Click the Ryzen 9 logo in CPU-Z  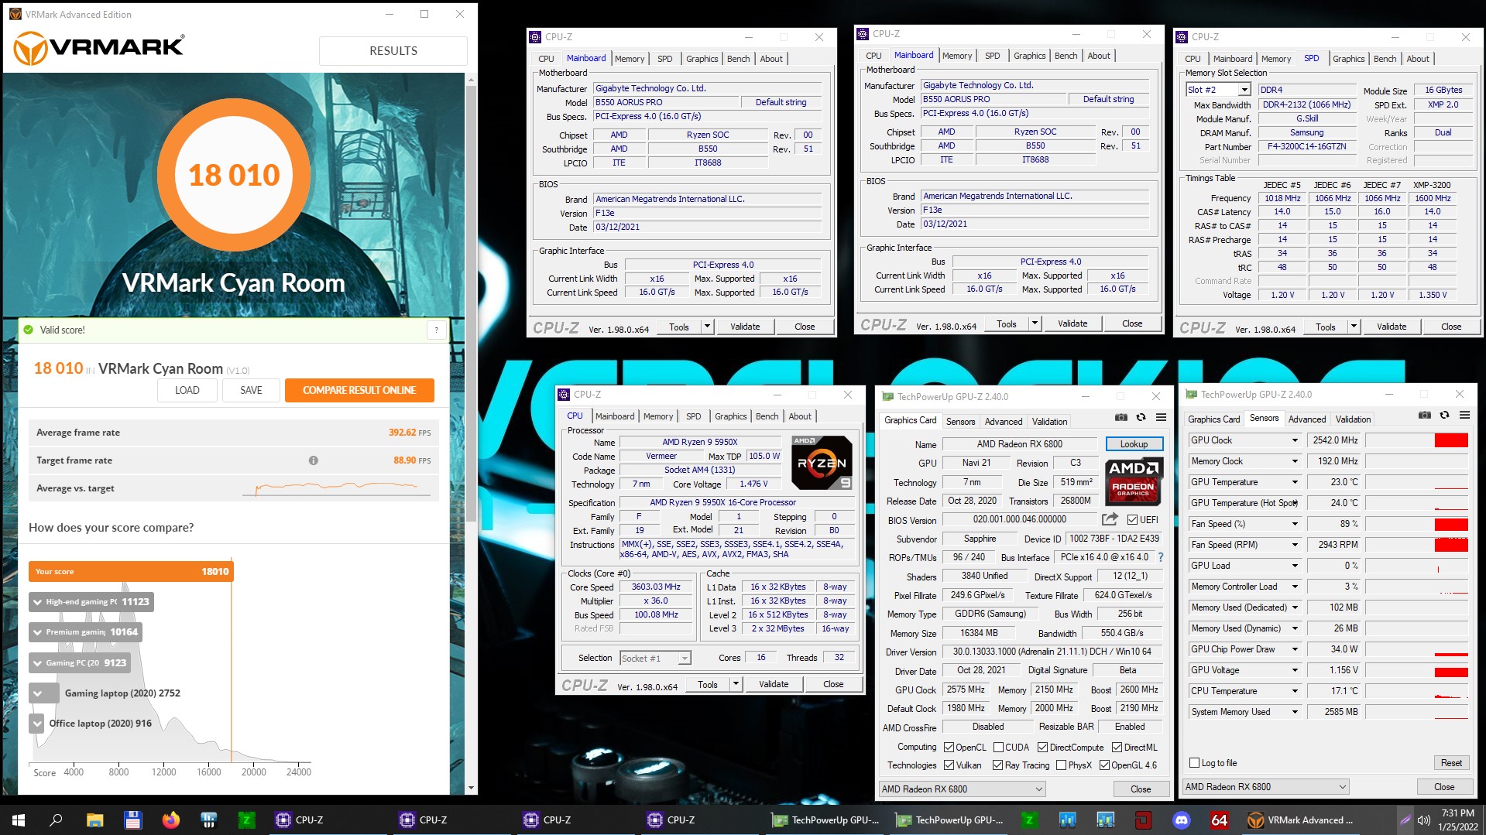point(821,463)
